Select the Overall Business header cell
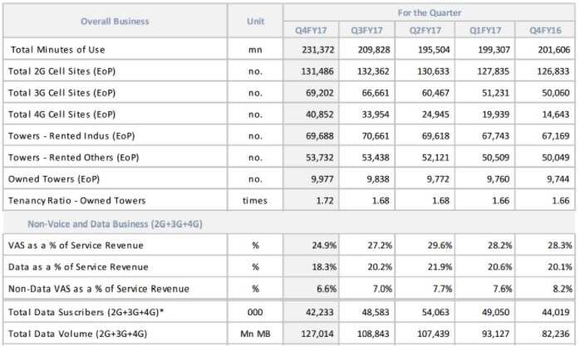 [x=114, y=21]
